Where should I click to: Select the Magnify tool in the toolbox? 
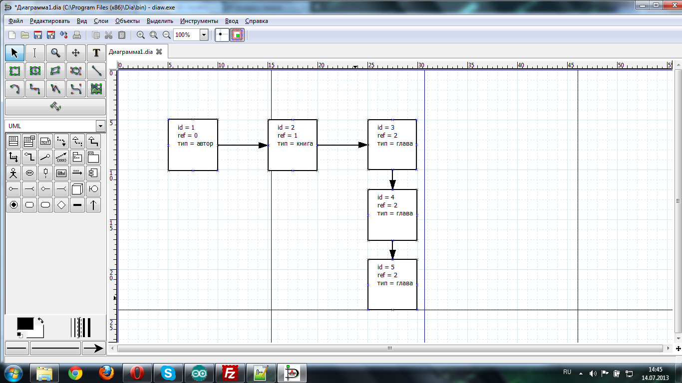pos(55,53)
